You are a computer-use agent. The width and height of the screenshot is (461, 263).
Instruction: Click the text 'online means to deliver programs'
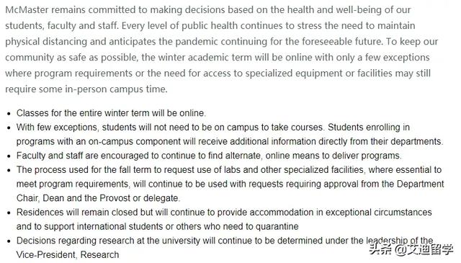point(333,156)
